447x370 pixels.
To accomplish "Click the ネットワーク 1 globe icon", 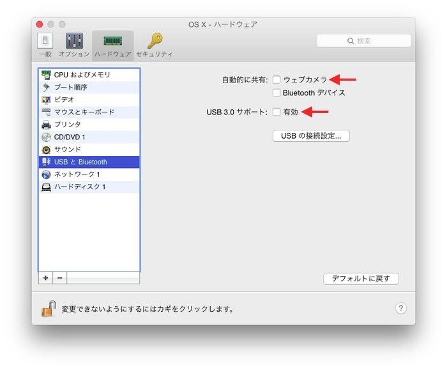I will coord(46,174).
